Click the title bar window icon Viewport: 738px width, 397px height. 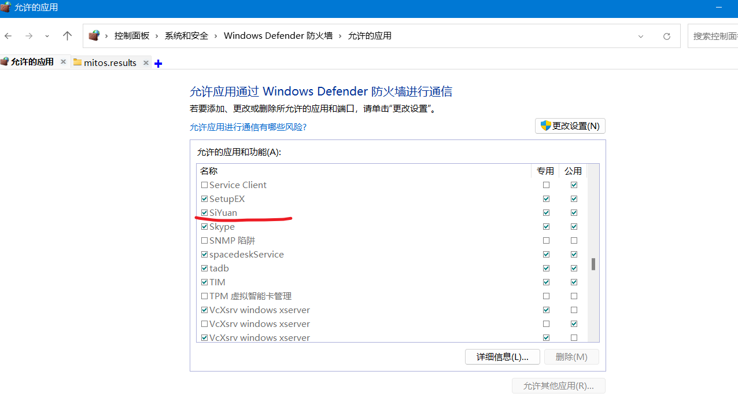pyautogui.click(x=6, y=8)
